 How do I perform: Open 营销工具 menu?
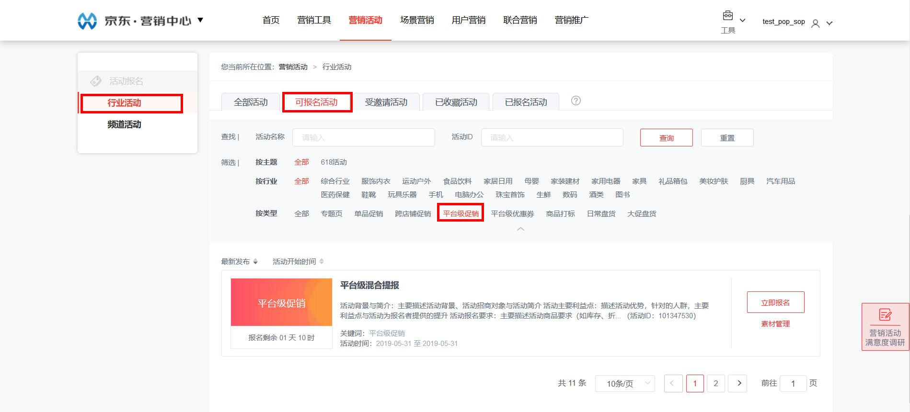coord(314,20)
